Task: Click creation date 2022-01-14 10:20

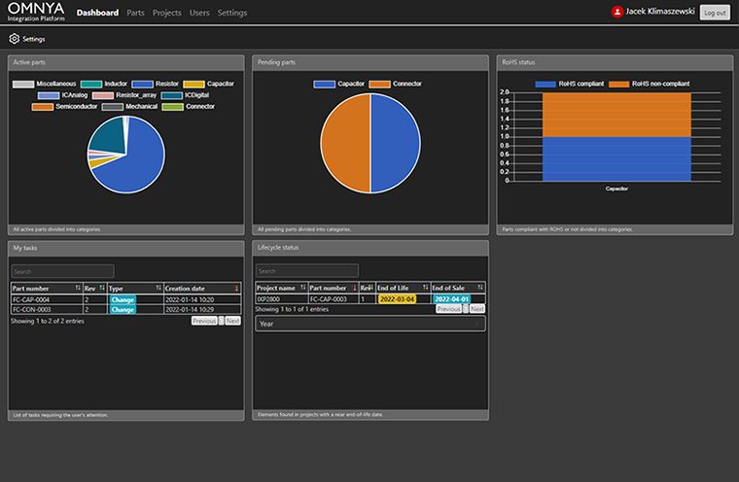Action: tap(190, 299)
